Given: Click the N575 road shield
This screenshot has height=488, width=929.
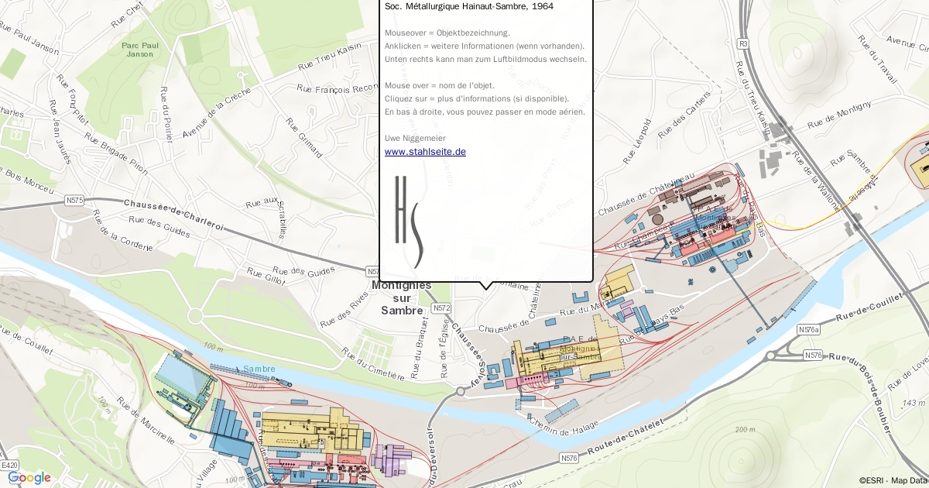Looking at the screenshot, I should pos(75,200).
